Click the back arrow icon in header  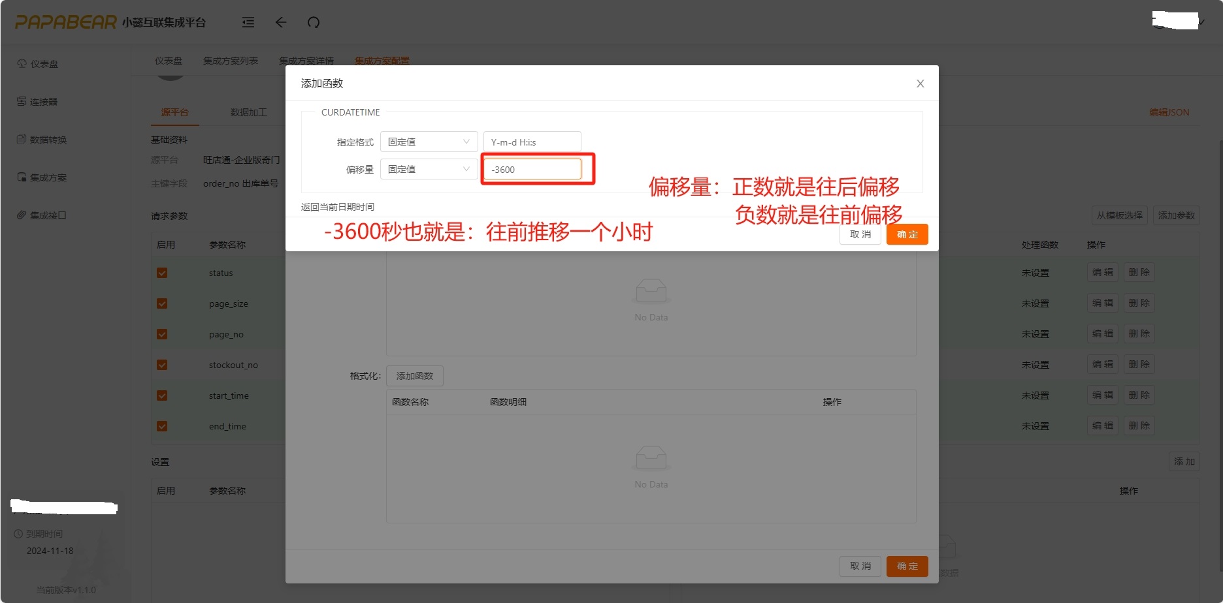pos(281,23)
